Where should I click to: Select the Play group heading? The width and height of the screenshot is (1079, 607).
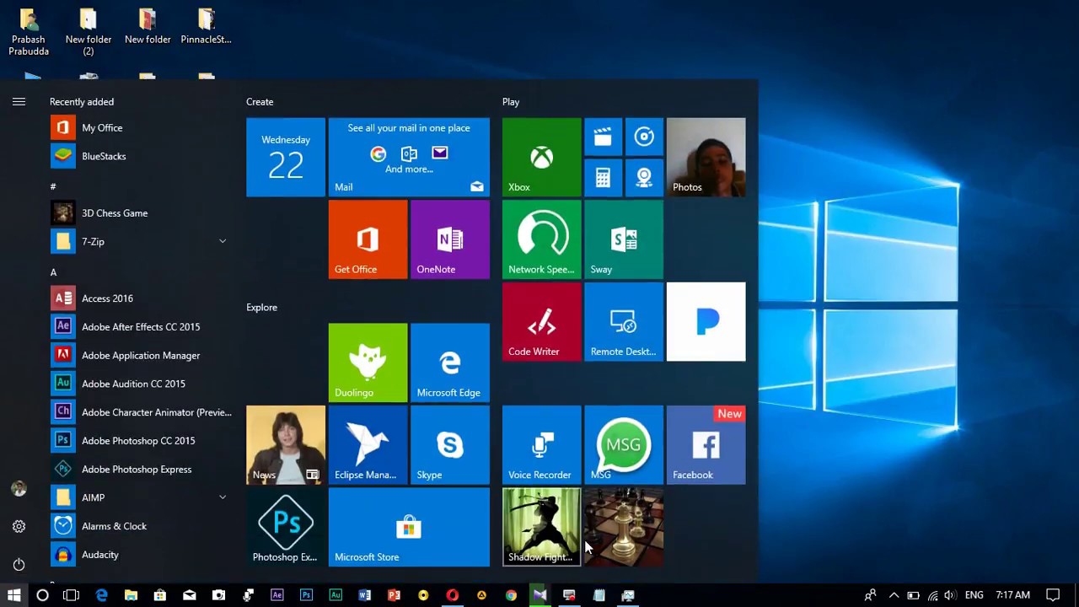click(x=511, y=102)
